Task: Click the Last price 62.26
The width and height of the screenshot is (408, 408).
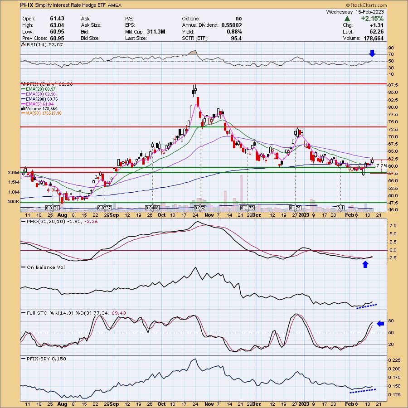Action: (x=377, y=32)
